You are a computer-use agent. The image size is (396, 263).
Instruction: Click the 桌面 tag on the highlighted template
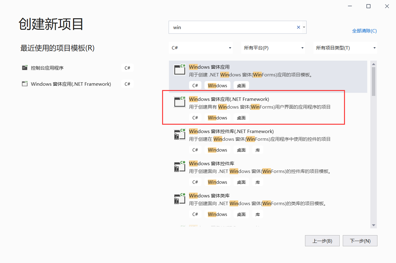click(241, 118)
